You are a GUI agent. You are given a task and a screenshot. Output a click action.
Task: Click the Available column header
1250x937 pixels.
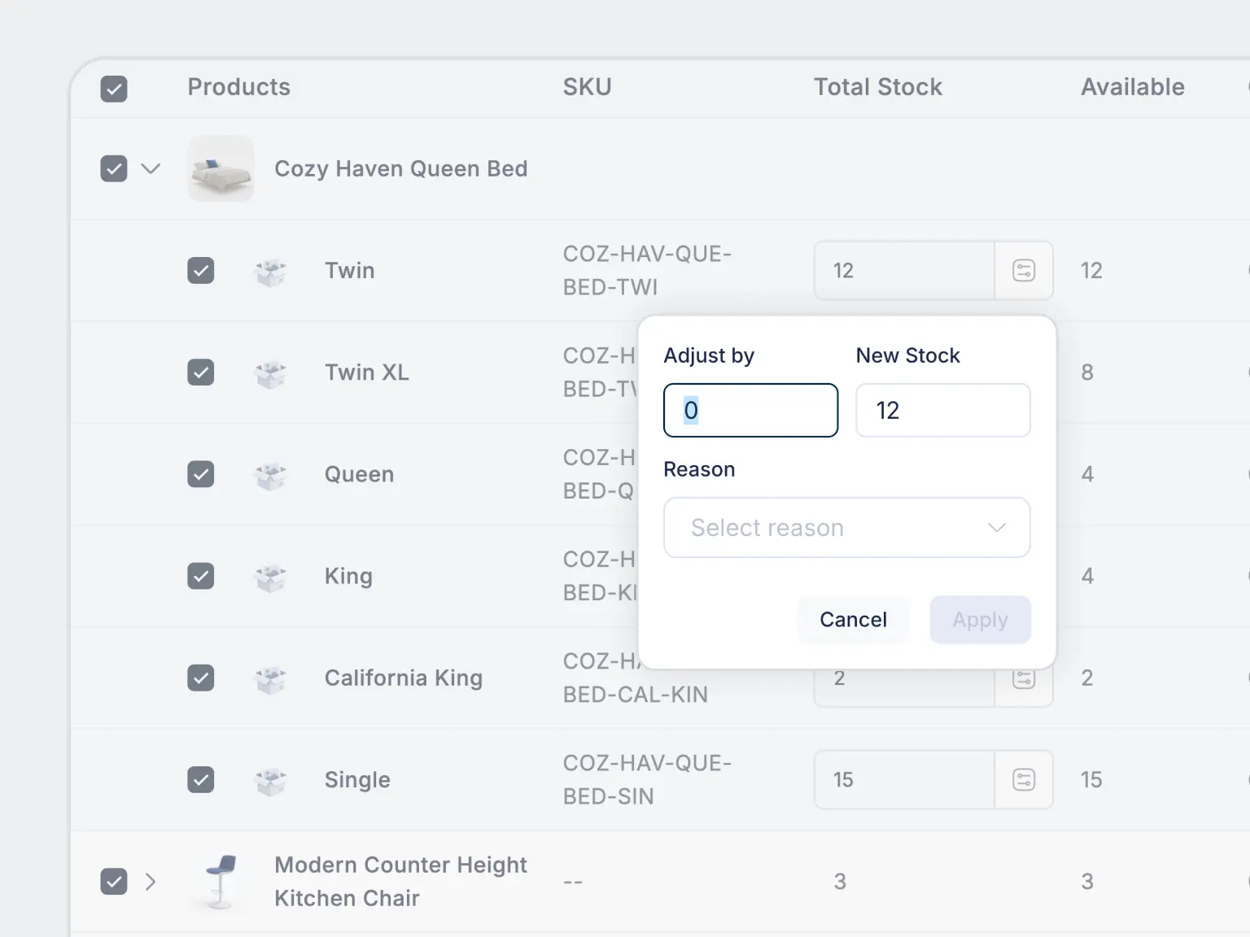pyautogui.click(x=1133, y=87)
